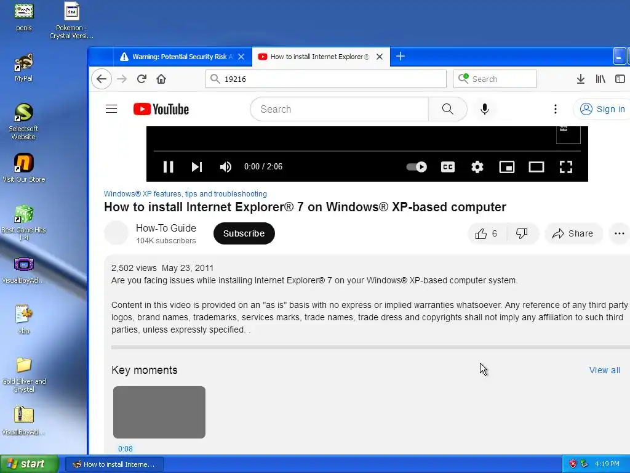This screenshot has width=630, height=473.
Task: Select the Selectsoft Website desktop icon
Action: [x=24, y=121]
